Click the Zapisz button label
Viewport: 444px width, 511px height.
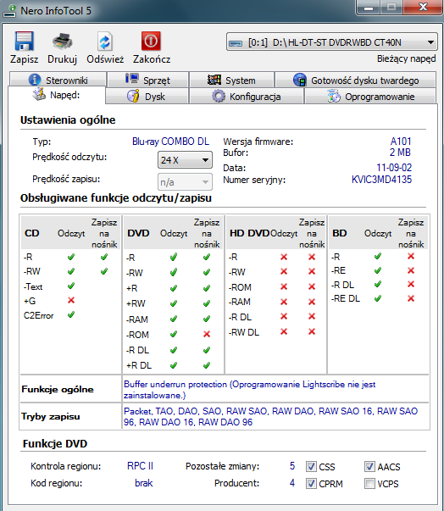(24, 59)
